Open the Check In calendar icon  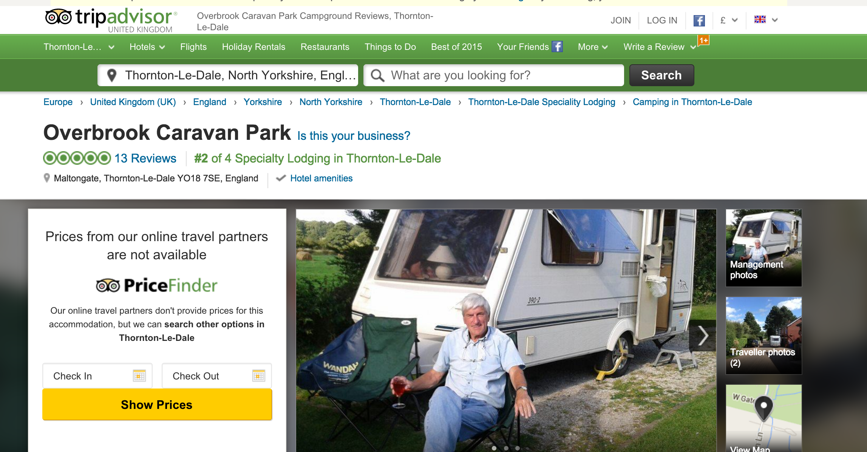[139, 376]
